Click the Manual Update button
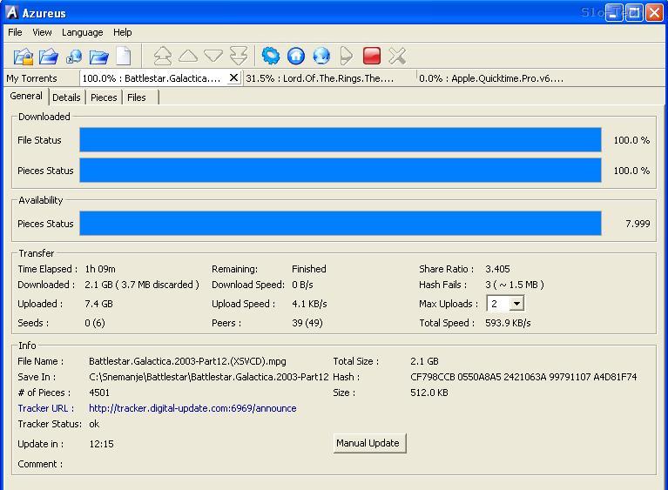This screenshot has width=668, height=490. (x=369, y=443)
